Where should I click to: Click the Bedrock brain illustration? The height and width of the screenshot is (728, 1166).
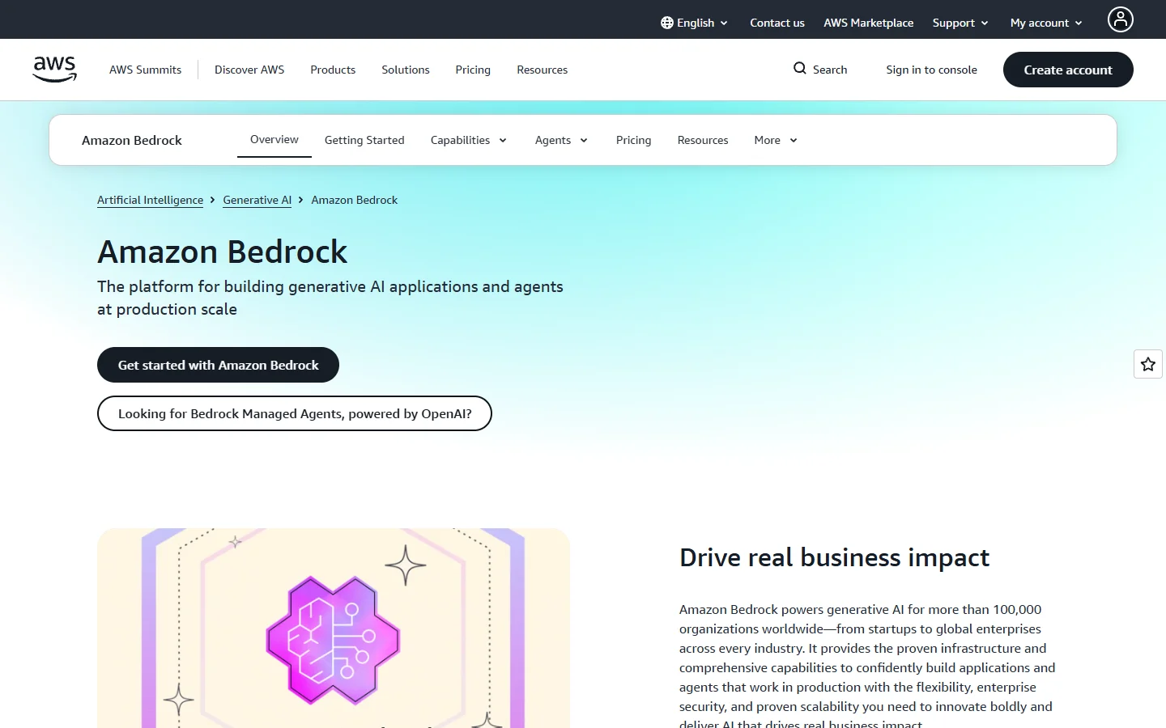pyautogui.click(x=333, y=639)
